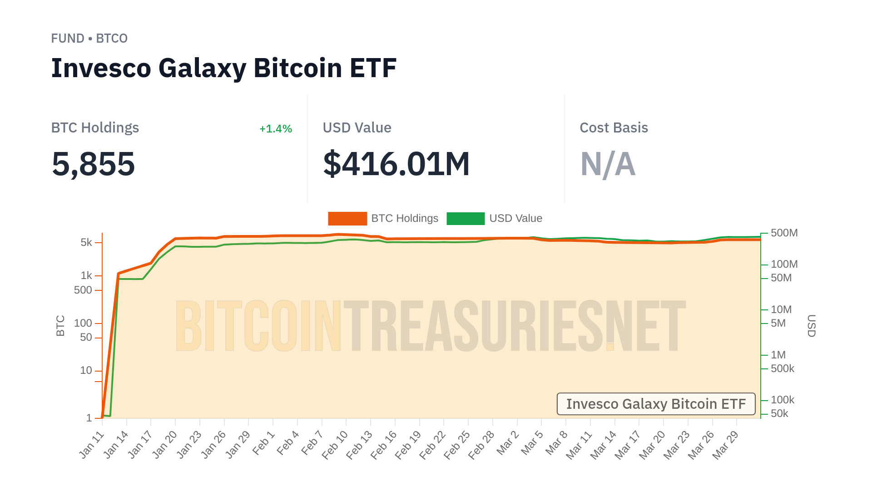Click the green USD Value legend swatch
Screen dimensions: 872x490
click(466, 218)
